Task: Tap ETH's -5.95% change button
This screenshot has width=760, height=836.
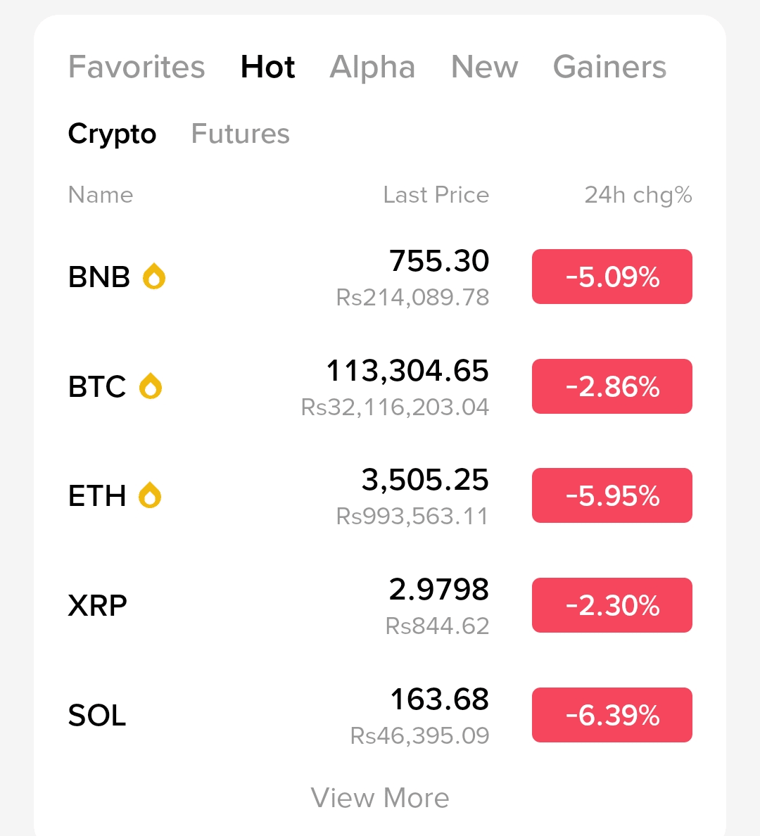Action: pyautogui.click(x=612, y=495)
